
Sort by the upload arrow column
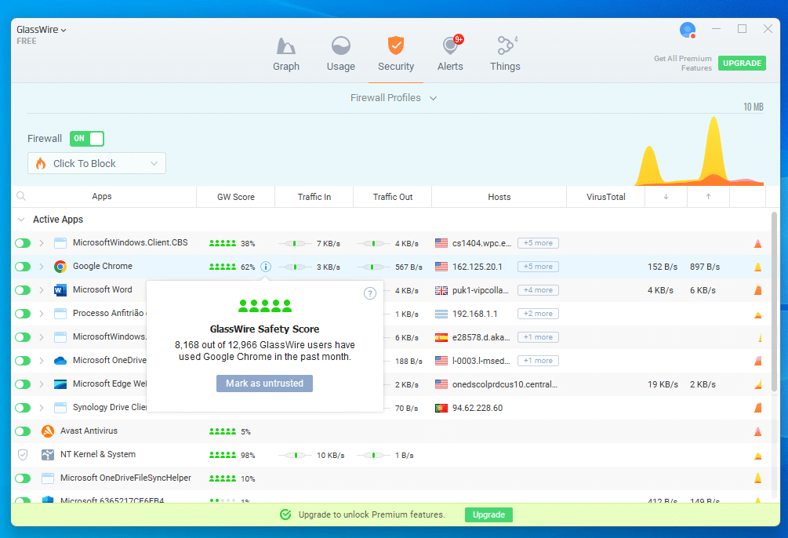(x=708, y=197)
